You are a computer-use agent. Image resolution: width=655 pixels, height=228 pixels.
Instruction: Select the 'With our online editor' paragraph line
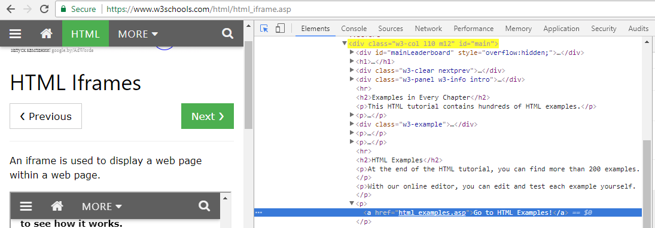pyautogui.click(x=496, y=186)
